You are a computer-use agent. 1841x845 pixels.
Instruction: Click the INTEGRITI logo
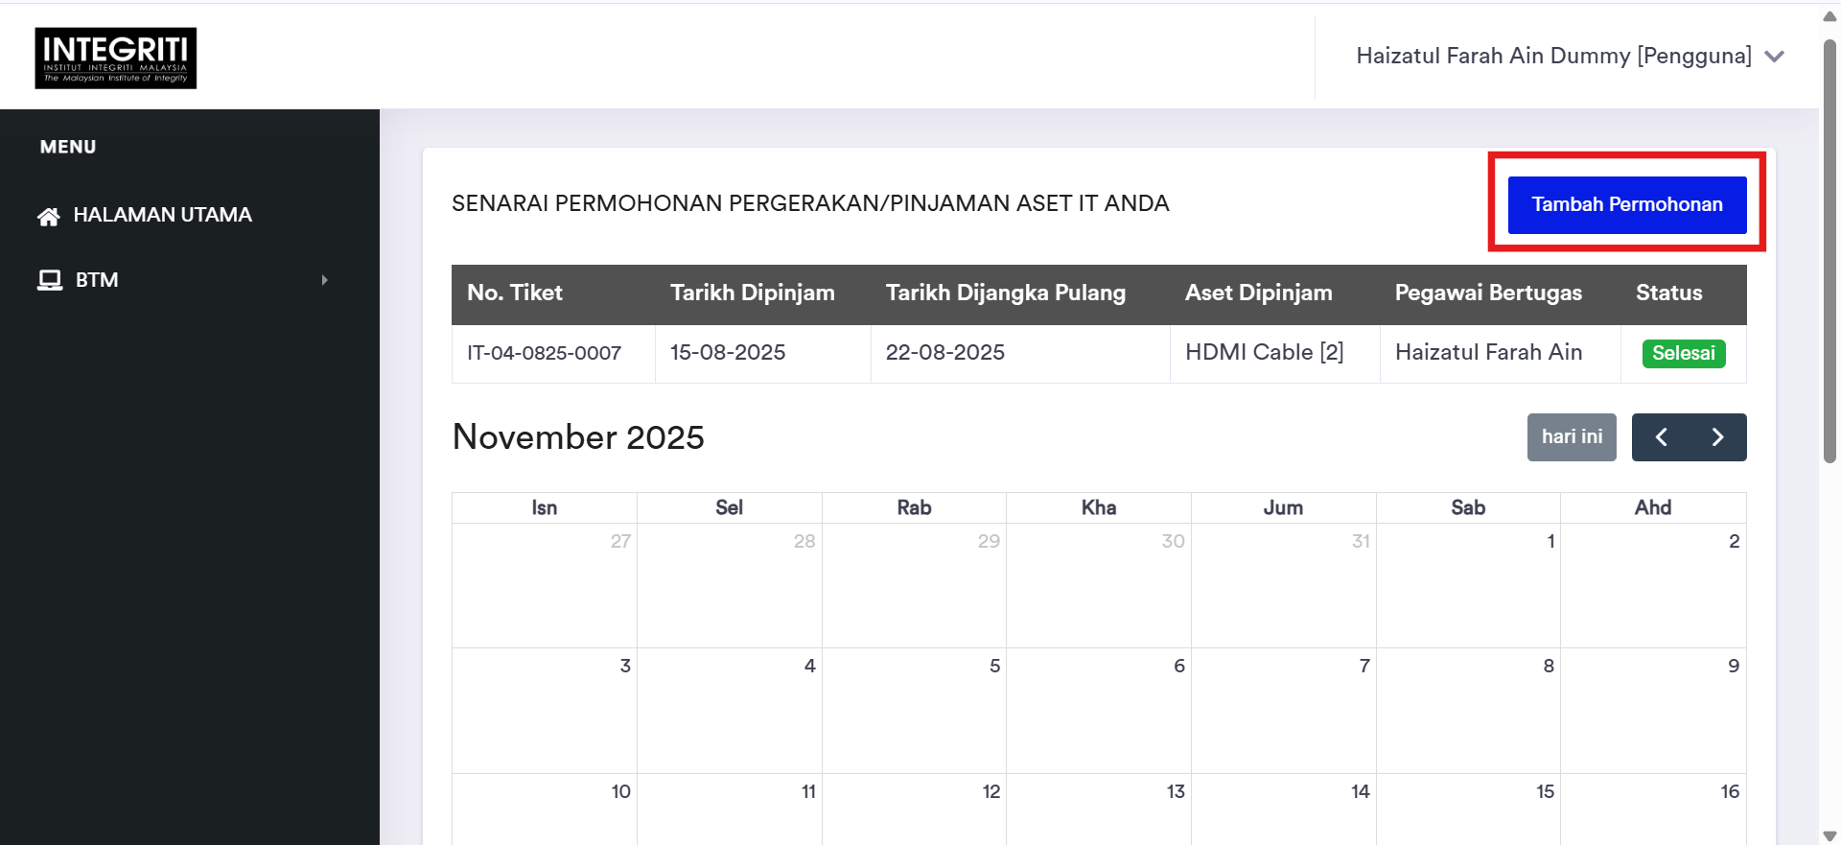click(x=116, y=59)
